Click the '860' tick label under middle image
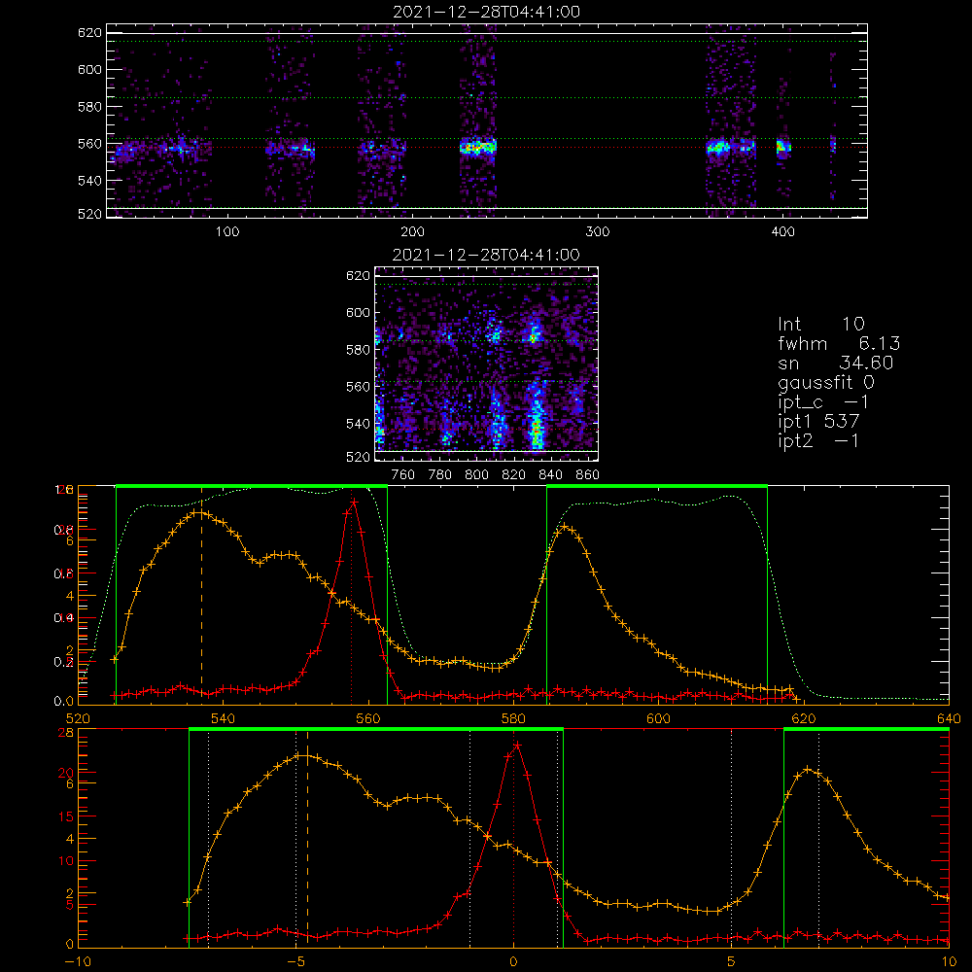This screenshot has width=972, height=972. pyautogui.click(x=588, y=475)
